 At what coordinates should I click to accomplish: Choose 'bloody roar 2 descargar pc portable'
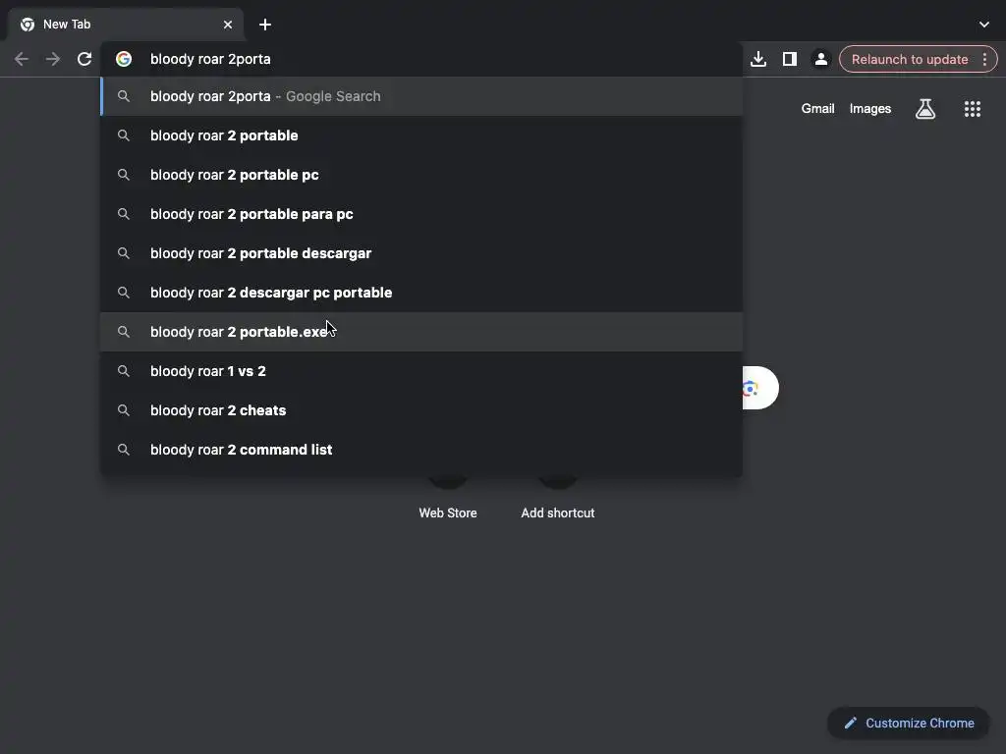point(421,293)
